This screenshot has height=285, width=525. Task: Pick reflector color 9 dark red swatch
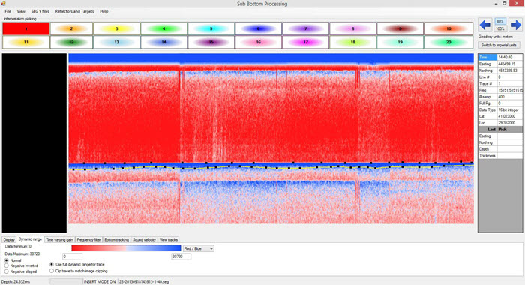tap(400, 28)
